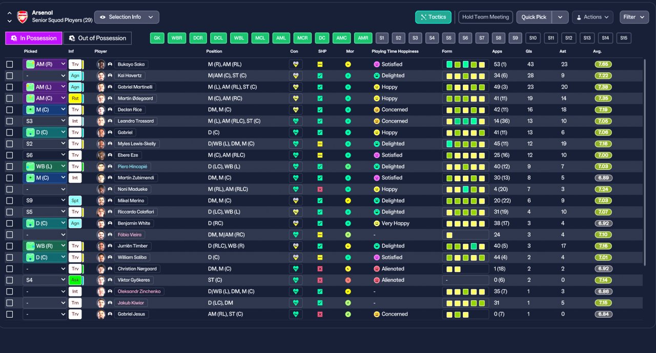Tick the checkbox for William Saliba
656x353 pixels.
tap(10, 258)
